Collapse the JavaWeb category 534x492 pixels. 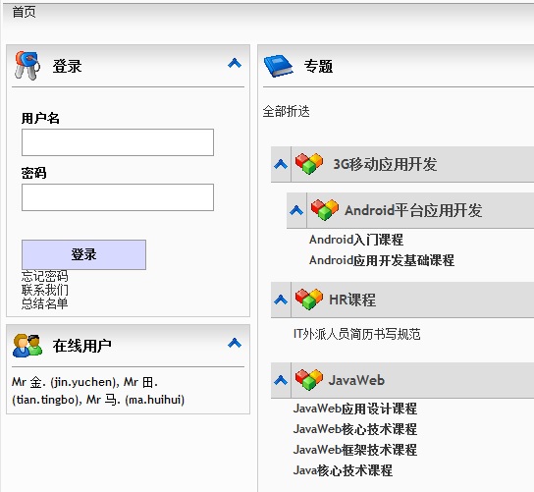pos(281,380)
